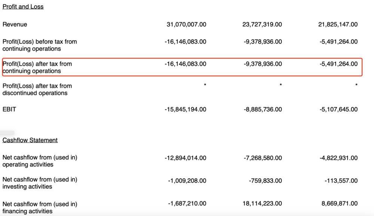Select the revenue amount 21,825,147.00

click(338, 24)
